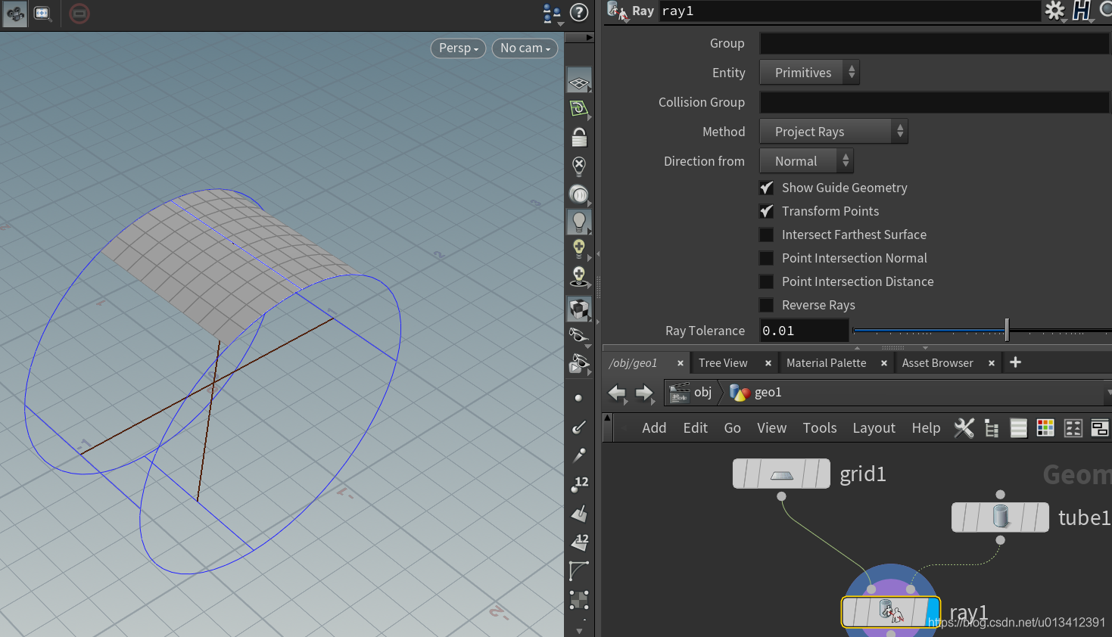Switch to the /obj/geo1 tab
1112x637 pixels.
pyautogui.click(x=633, y=363)
